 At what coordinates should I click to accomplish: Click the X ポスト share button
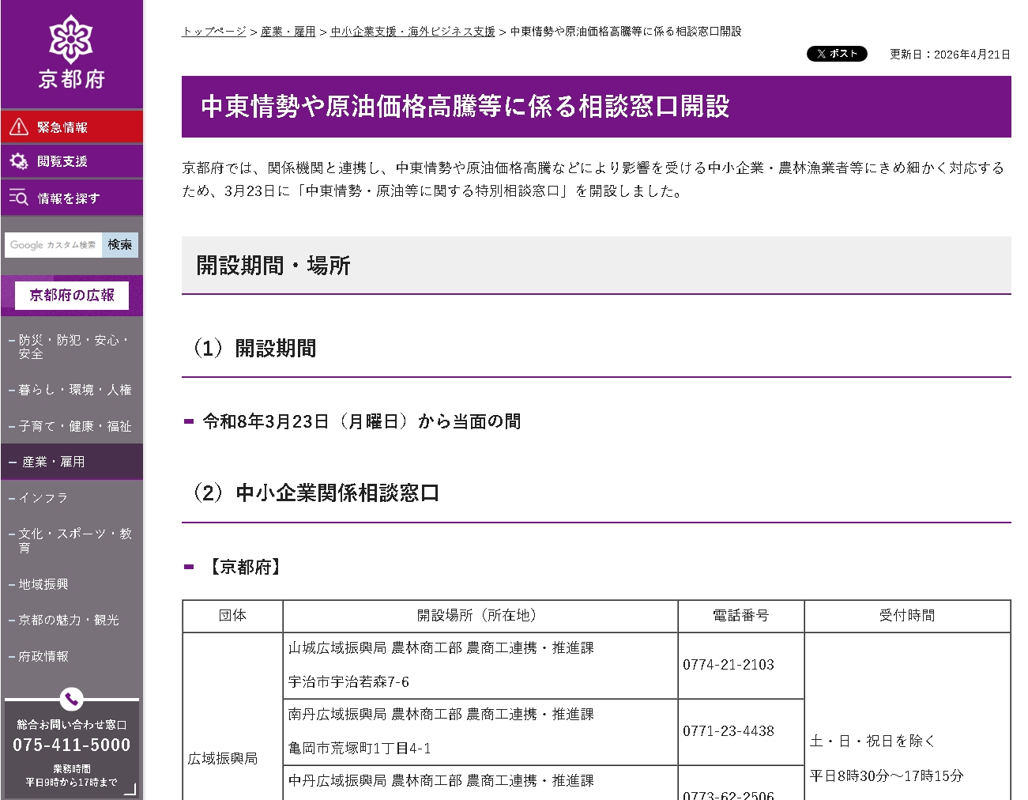click(x=837, y=54)
